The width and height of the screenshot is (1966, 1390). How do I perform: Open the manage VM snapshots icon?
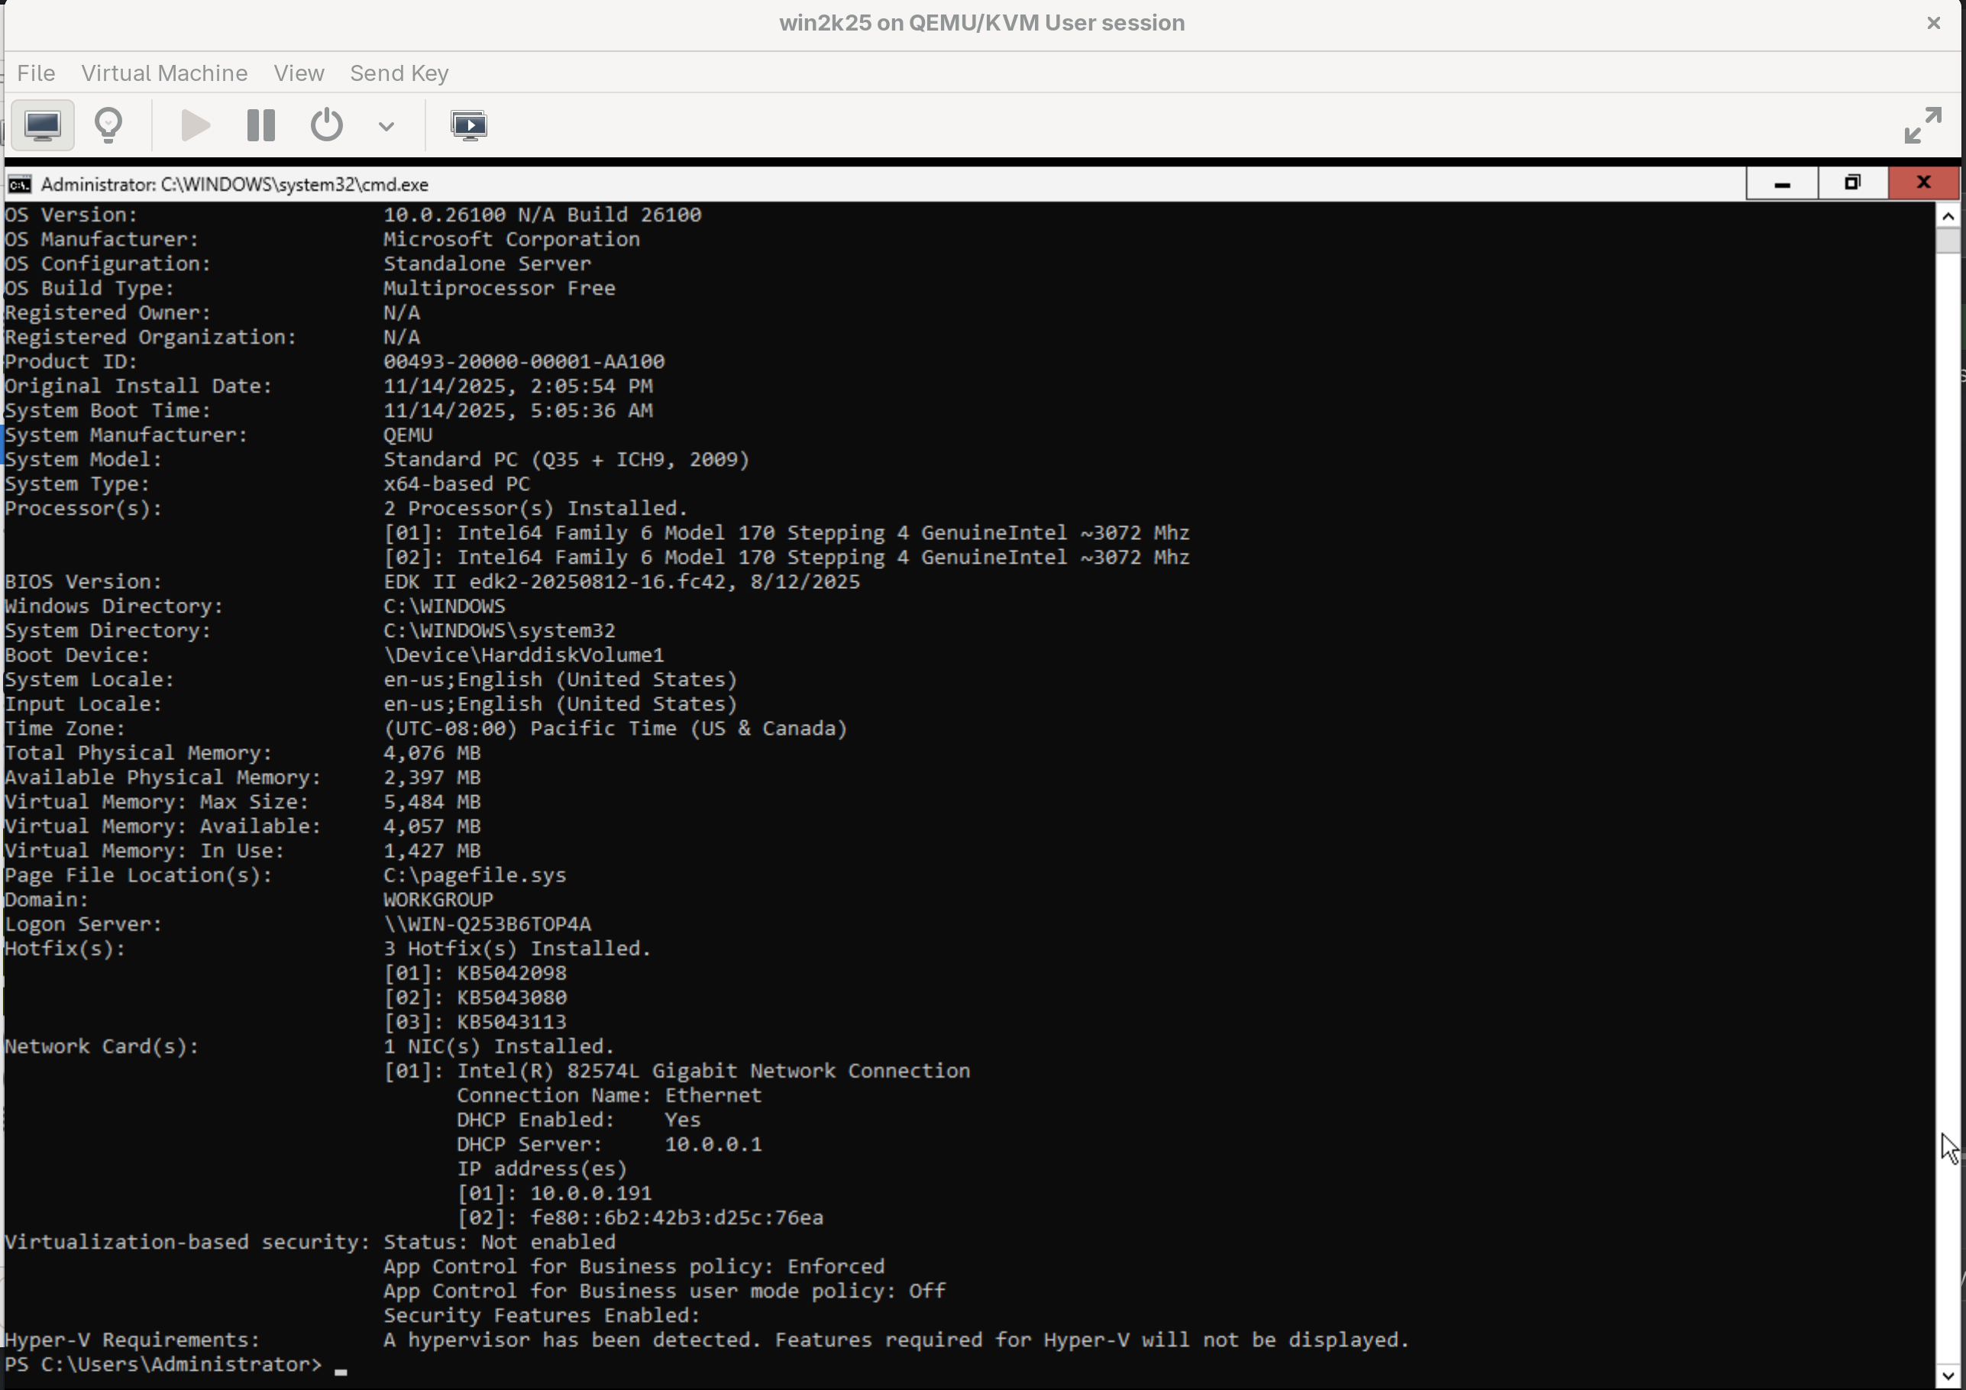coord(468,125)
